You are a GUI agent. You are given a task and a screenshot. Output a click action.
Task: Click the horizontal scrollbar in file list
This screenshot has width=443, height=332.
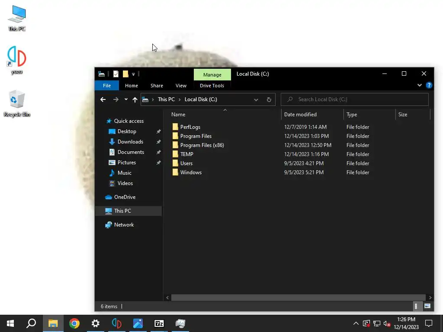[x=298, y=297]
